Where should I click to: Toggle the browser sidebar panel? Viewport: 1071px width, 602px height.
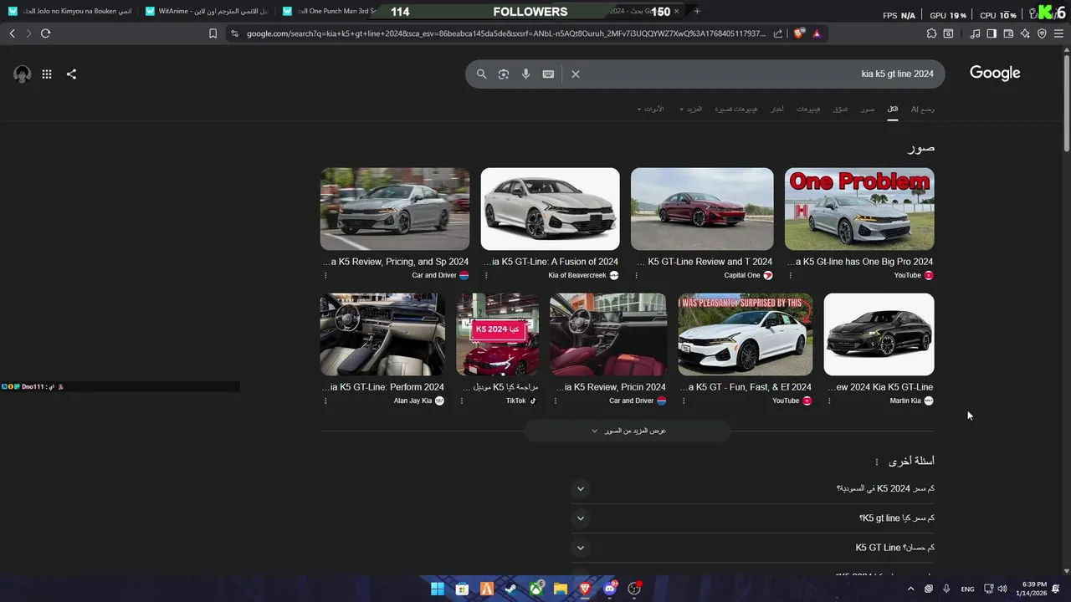992,33
